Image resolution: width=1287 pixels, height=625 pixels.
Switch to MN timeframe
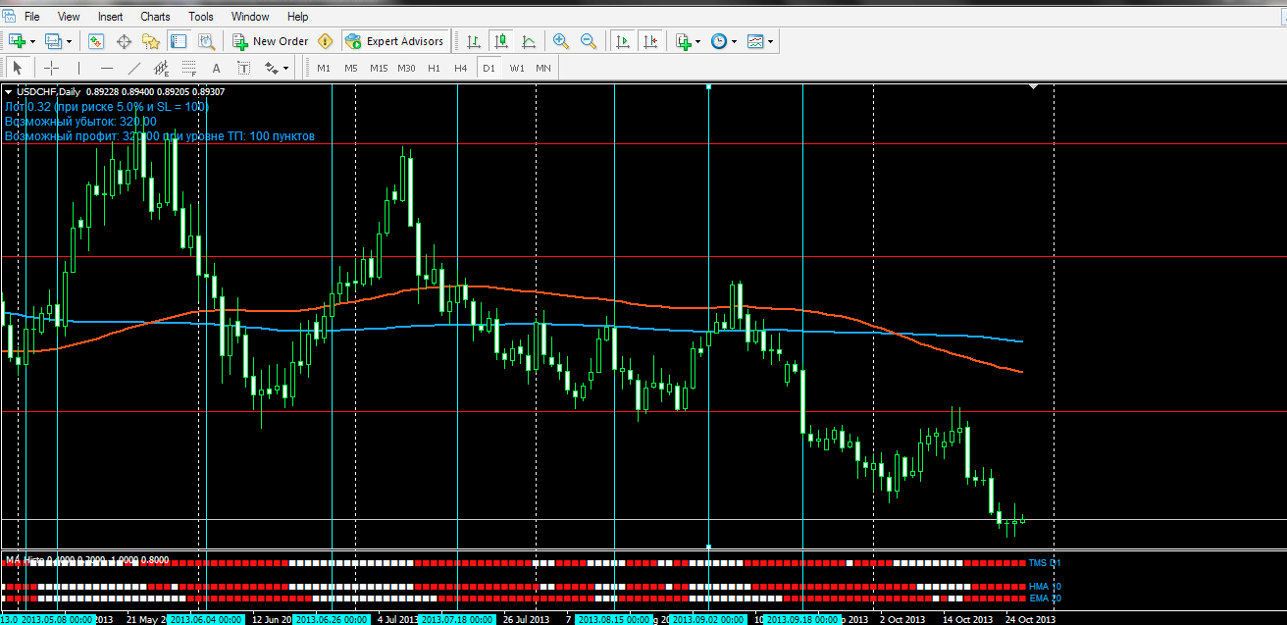[543, 68]
